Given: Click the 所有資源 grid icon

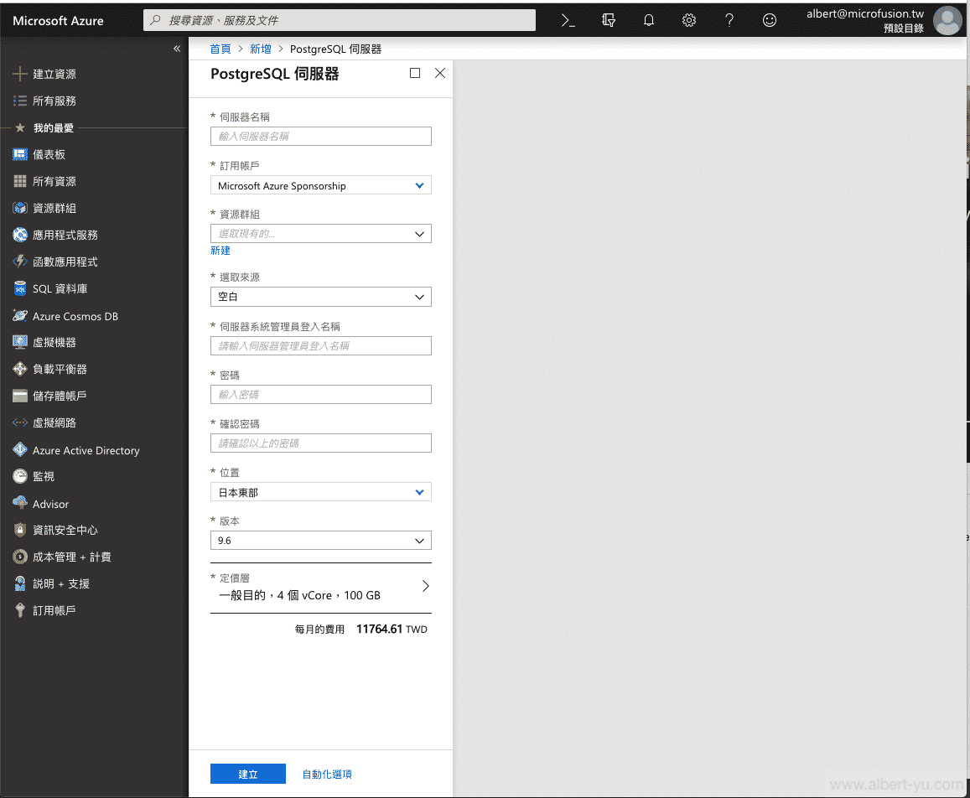Looking at the screenshot, I should pyautogui.click(x=20, y=181).
